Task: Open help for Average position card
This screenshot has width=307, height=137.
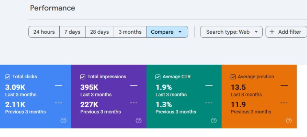Action: (289, 121)
